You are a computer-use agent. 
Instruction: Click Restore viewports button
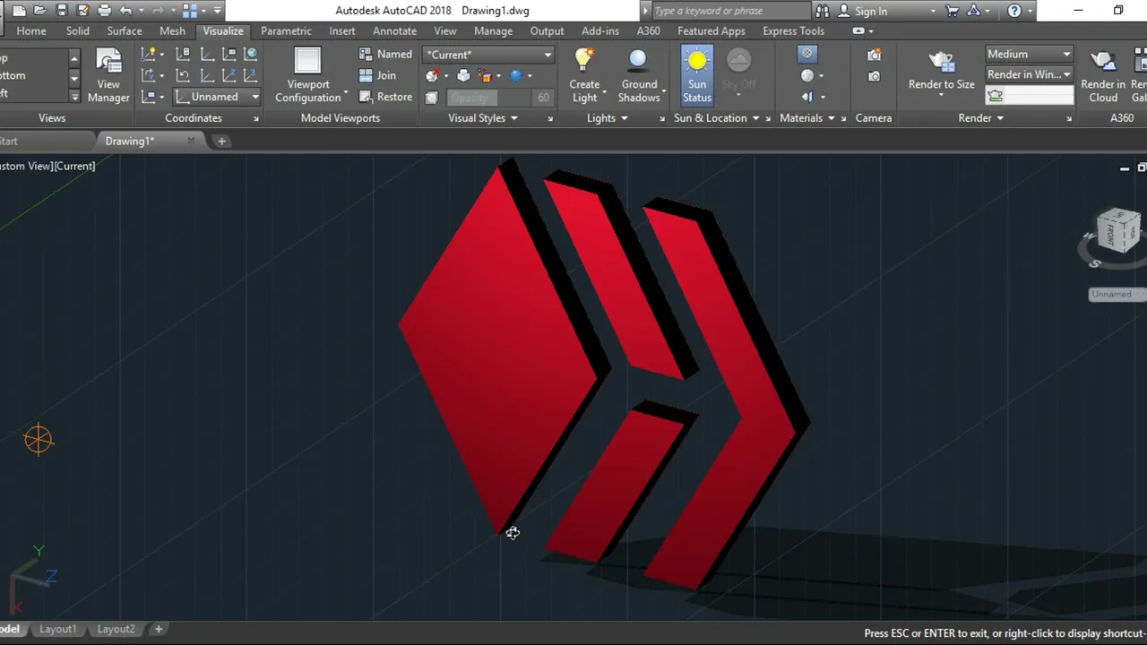(385, 97)
